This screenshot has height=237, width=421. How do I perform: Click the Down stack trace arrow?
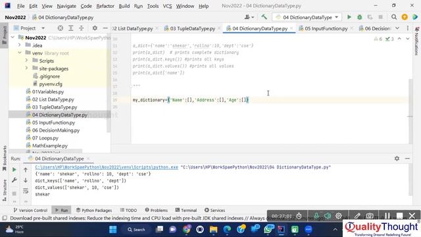tap(26, 180)
